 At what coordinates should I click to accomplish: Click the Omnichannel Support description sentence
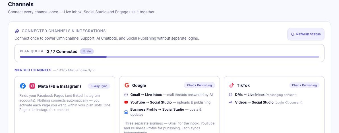[x=107, y=38]
